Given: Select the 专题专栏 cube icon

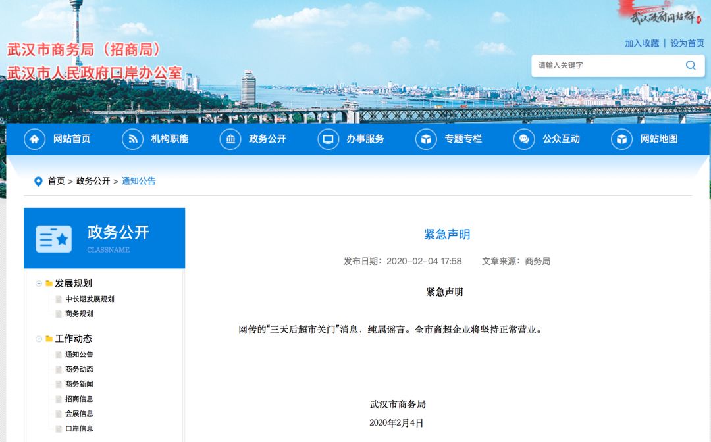Looking at the screenshot, I should point(427,139).
